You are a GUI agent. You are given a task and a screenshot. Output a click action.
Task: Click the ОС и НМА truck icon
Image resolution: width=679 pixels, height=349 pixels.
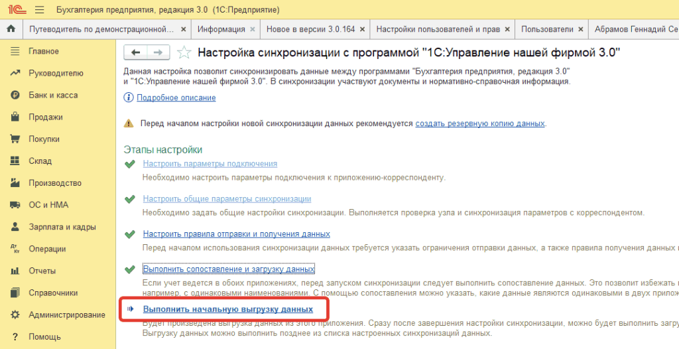[x=15, y=205]
